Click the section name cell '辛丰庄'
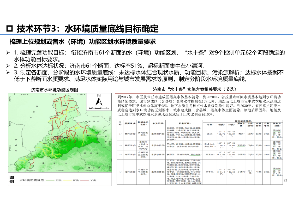This screenshot has height=207, width=293. coord(210,172)
